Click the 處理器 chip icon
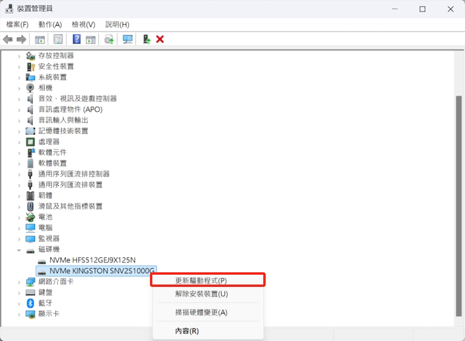Viewport: 465px width, 341px height. click(30, 141)
